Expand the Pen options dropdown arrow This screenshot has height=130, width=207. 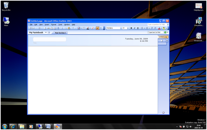click(x=90, y=28)
